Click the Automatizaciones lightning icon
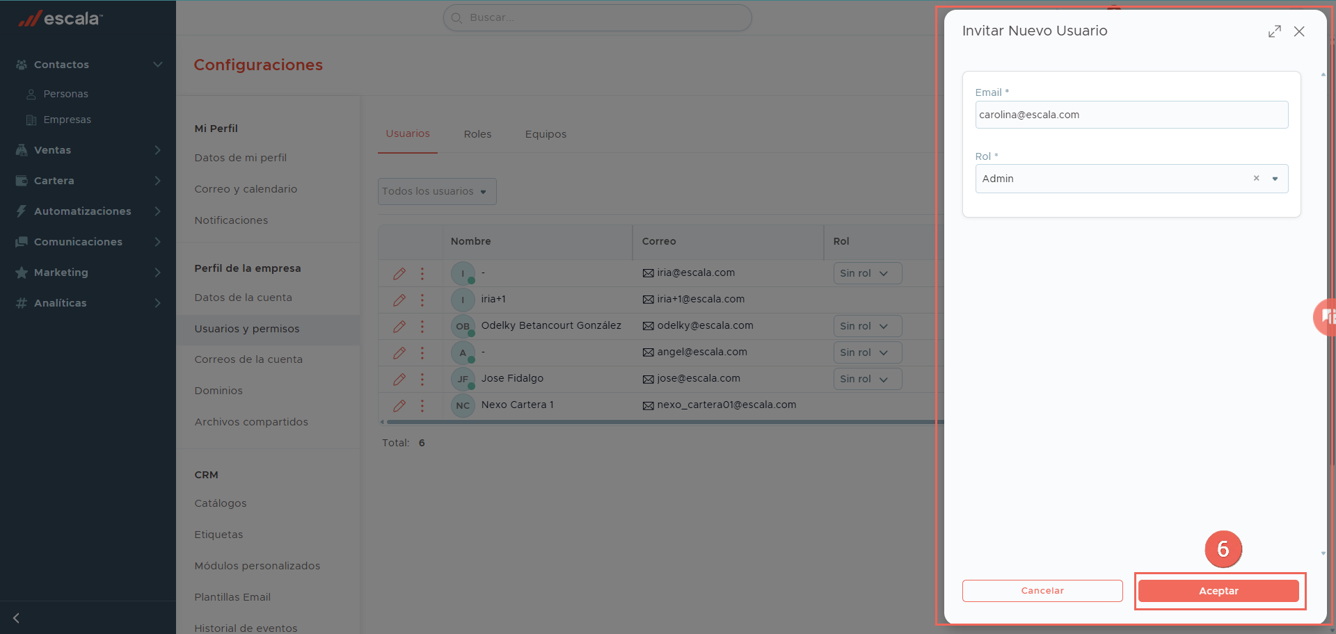 22,211
